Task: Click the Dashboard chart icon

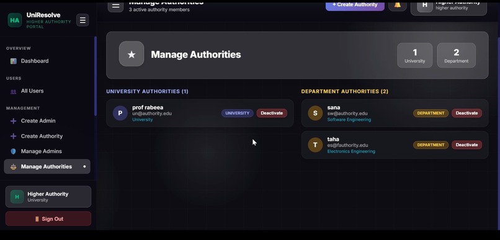Action: [x=14, y=61]
